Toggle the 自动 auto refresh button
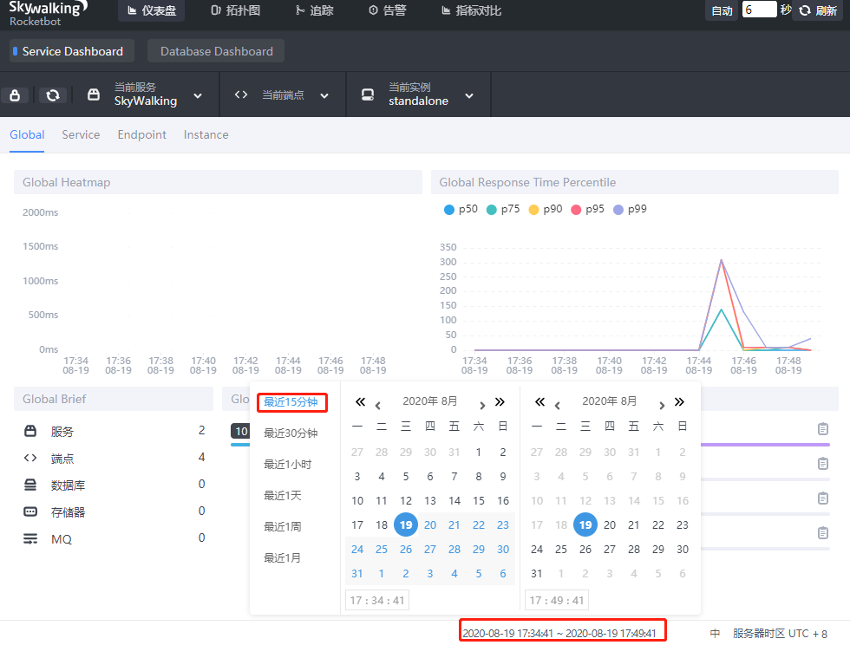 click(x=722, y=10)
